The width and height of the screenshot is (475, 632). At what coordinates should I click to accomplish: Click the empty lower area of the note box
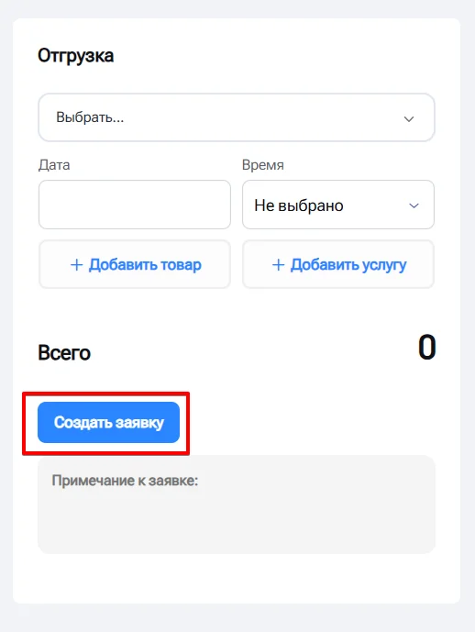237,524
